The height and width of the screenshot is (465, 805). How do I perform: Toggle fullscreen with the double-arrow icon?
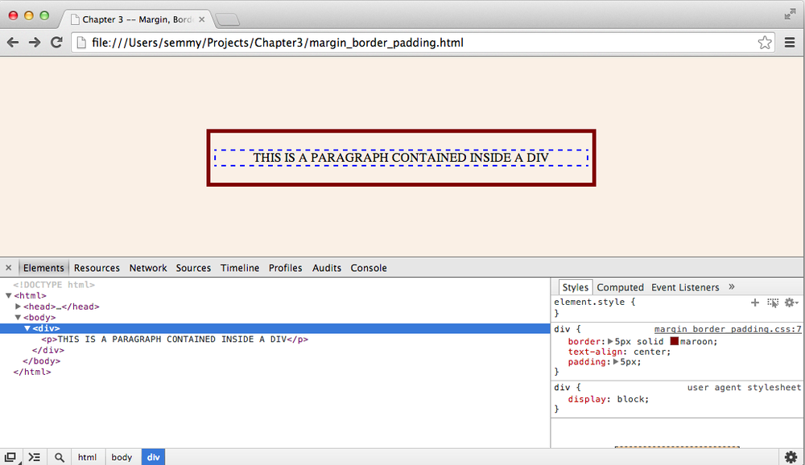[790, 14]
